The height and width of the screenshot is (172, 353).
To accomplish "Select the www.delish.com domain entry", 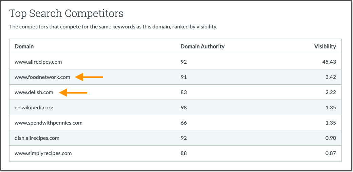I will pyautogui.click(x=34, y=92).
